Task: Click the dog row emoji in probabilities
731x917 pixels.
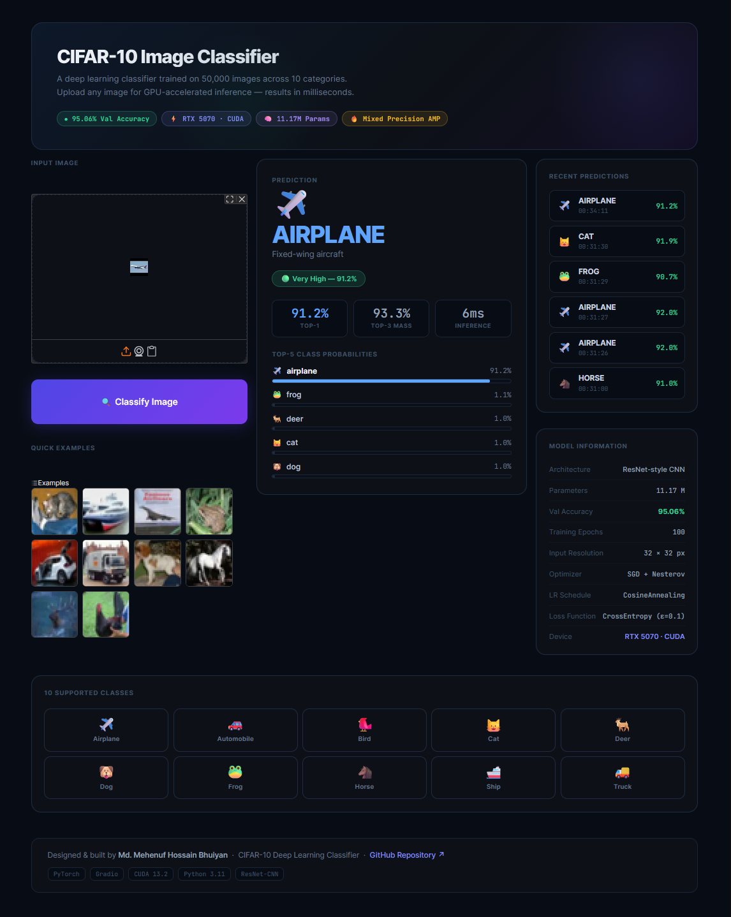Action: 277,467
